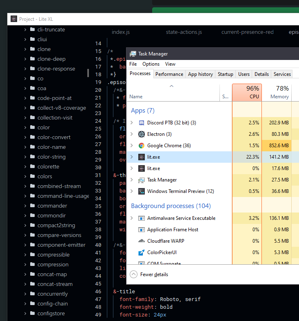The width and height of the screenshot is (299, 321).
Task: Click the Windows Terminal Preview icon
Action: (x=141, y=191)
